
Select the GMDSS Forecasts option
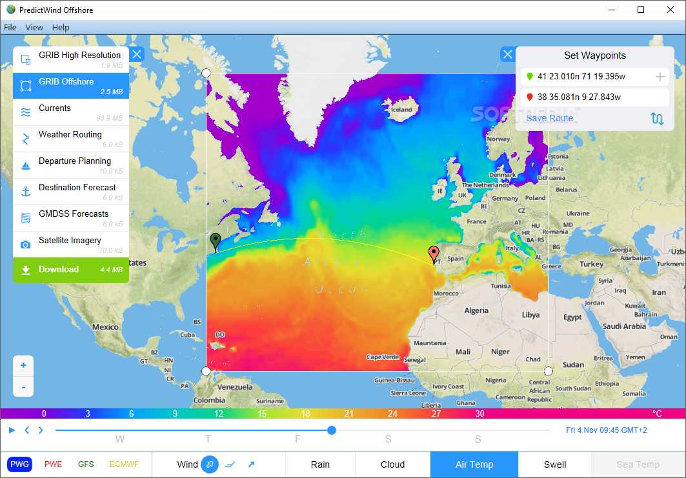(71, 218)
